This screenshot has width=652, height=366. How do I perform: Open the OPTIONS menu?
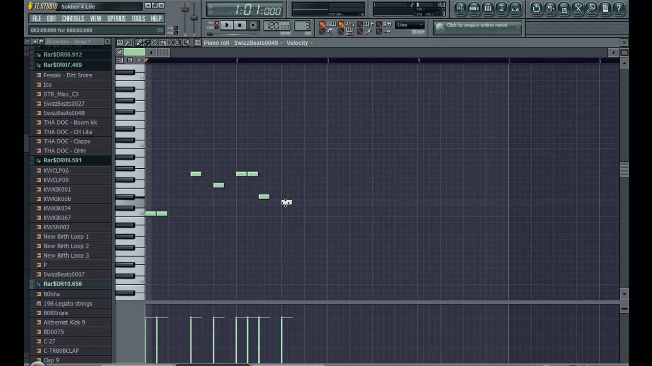(116, 18)
